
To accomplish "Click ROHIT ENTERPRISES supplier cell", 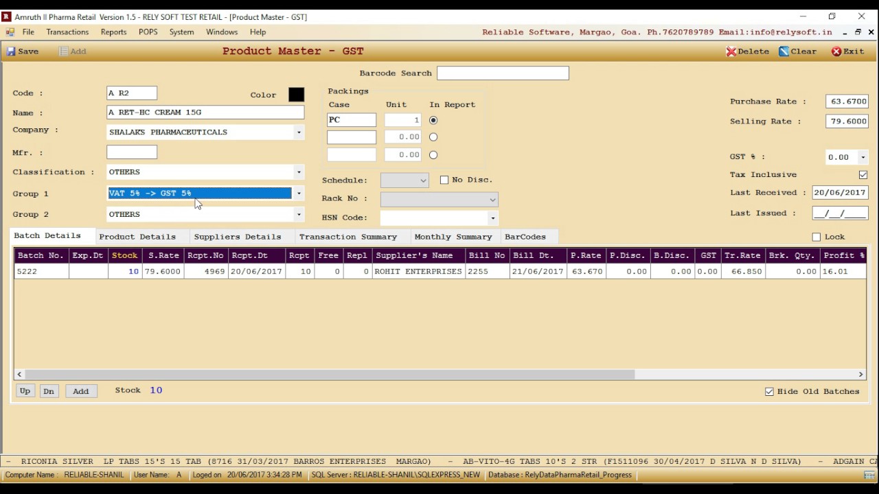I will tap(419, 272).
